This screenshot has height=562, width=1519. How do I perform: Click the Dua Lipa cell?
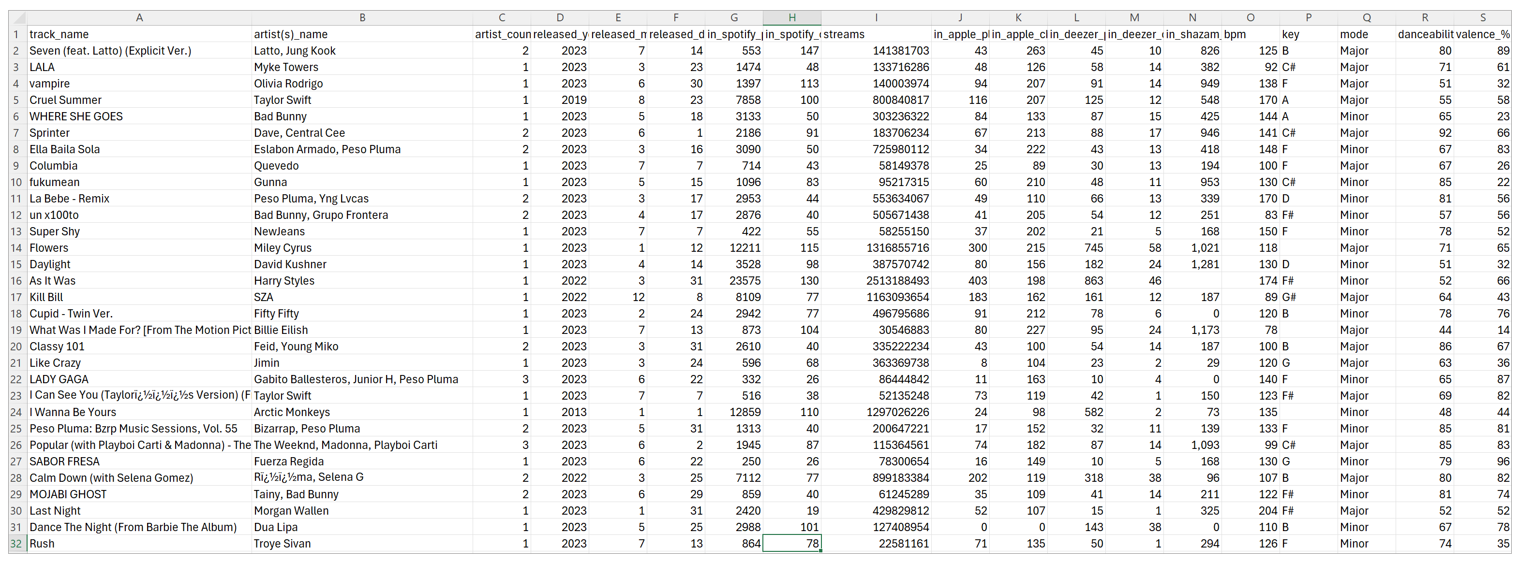coord(275,527)
